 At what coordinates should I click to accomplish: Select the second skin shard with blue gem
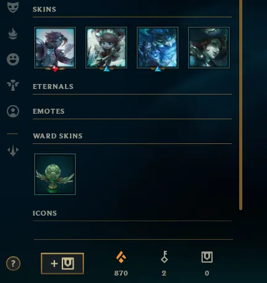pyautogui.click(x=106, y=48)
